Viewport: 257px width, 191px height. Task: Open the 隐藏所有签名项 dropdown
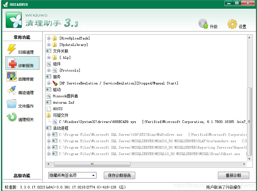(72, 175)
